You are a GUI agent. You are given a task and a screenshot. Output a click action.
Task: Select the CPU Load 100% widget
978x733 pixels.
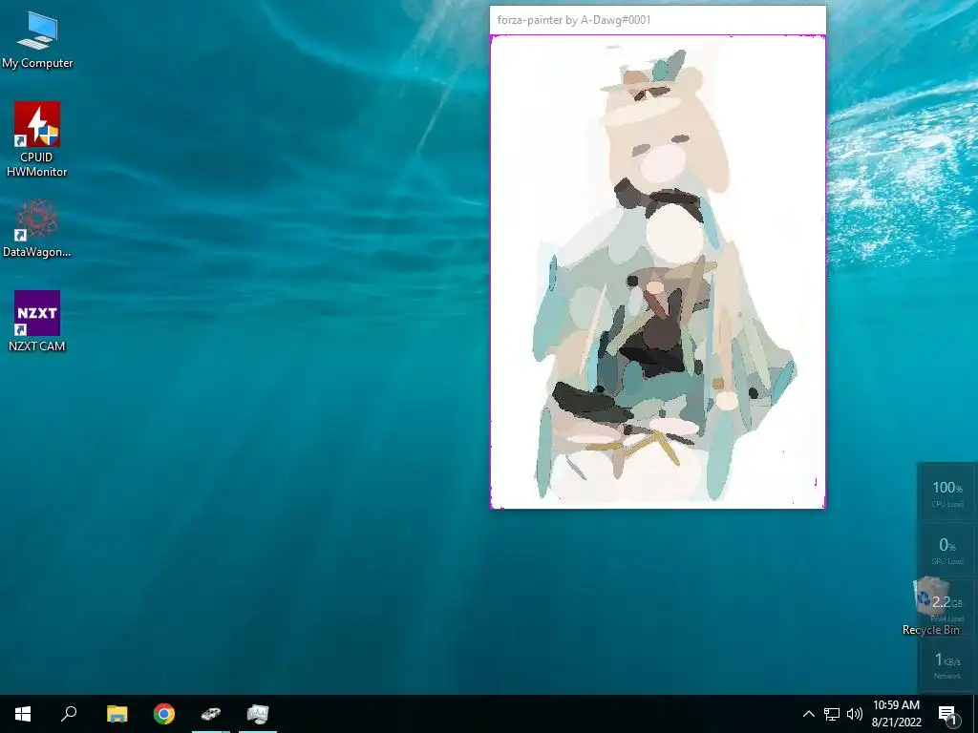point(946,493)
